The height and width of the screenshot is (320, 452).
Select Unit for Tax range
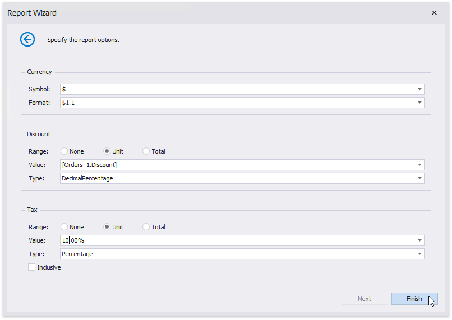107,227
